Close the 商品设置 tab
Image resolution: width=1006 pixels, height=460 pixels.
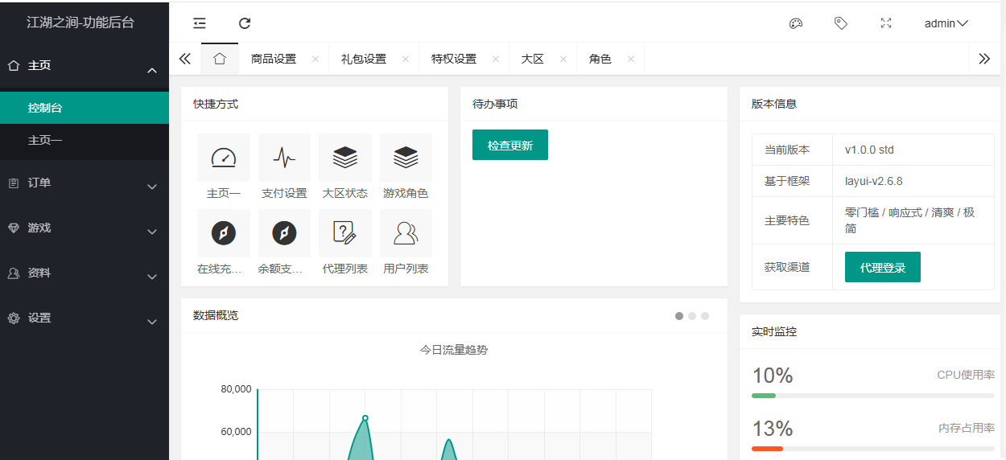[315, 59]
